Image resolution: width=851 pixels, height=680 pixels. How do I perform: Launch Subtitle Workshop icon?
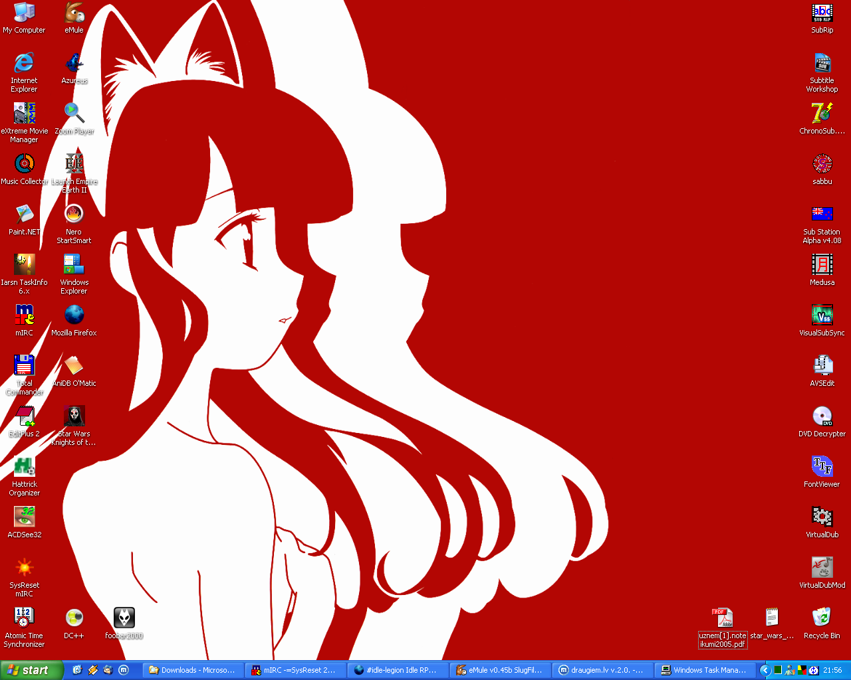pyautogui.click(x=822, y=72)
